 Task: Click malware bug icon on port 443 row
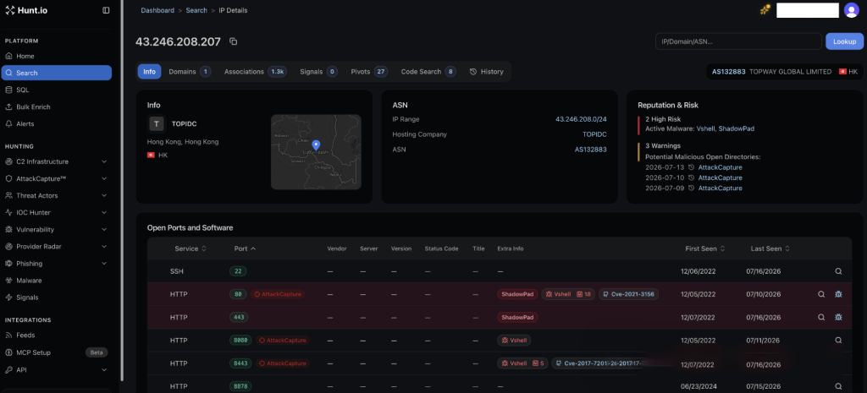coord(838,318)
